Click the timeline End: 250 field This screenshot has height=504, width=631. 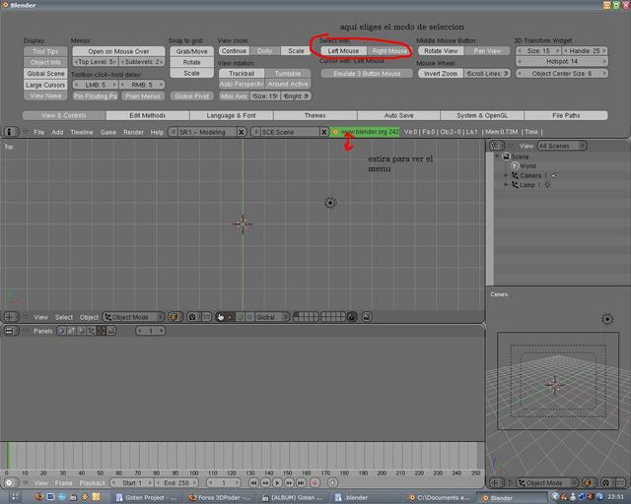[176, 482]
